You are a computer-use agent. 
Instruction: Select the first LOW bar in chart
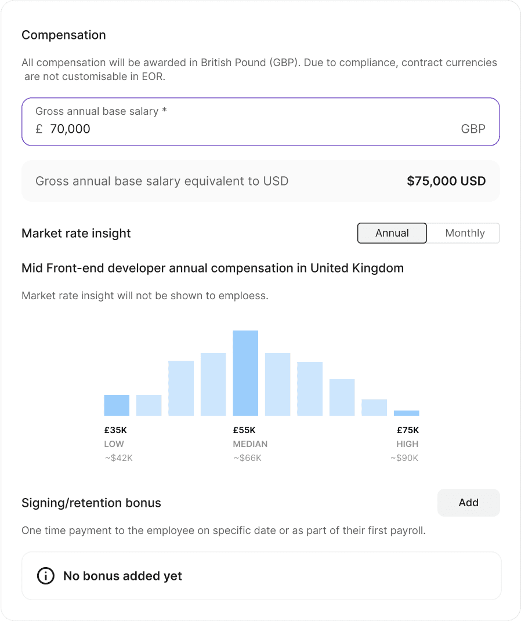117,405
